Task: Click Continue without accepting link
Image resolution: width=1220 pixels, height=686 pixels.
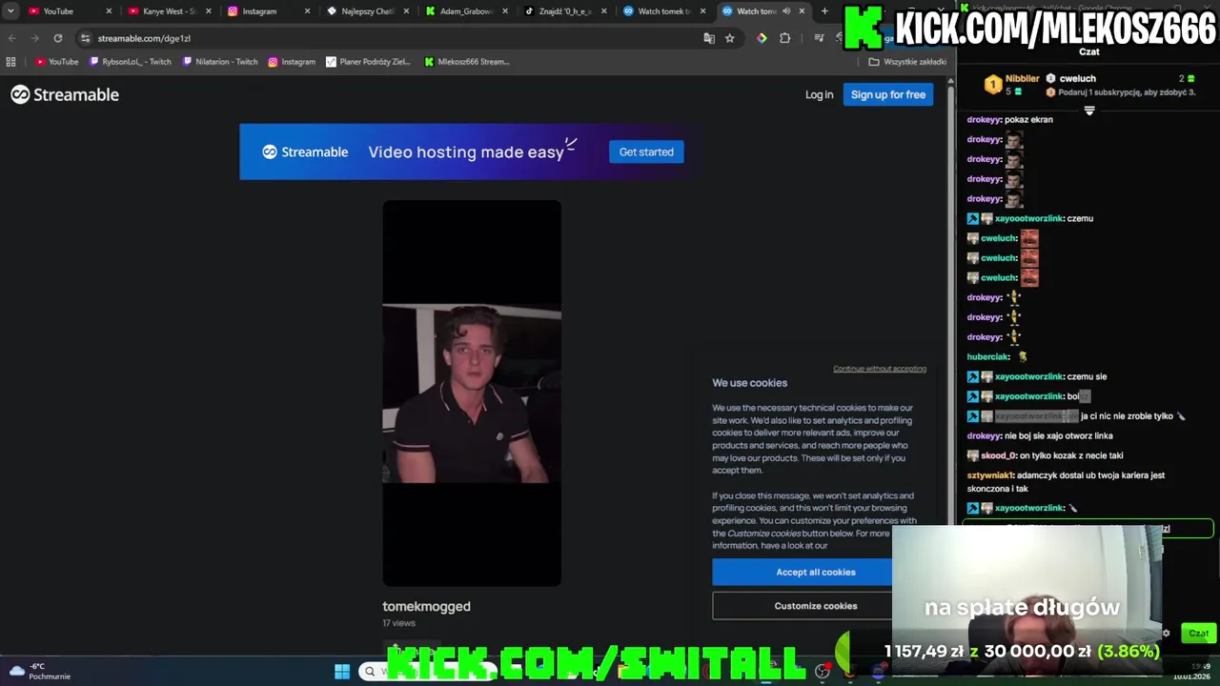Action: coord(880,369)
